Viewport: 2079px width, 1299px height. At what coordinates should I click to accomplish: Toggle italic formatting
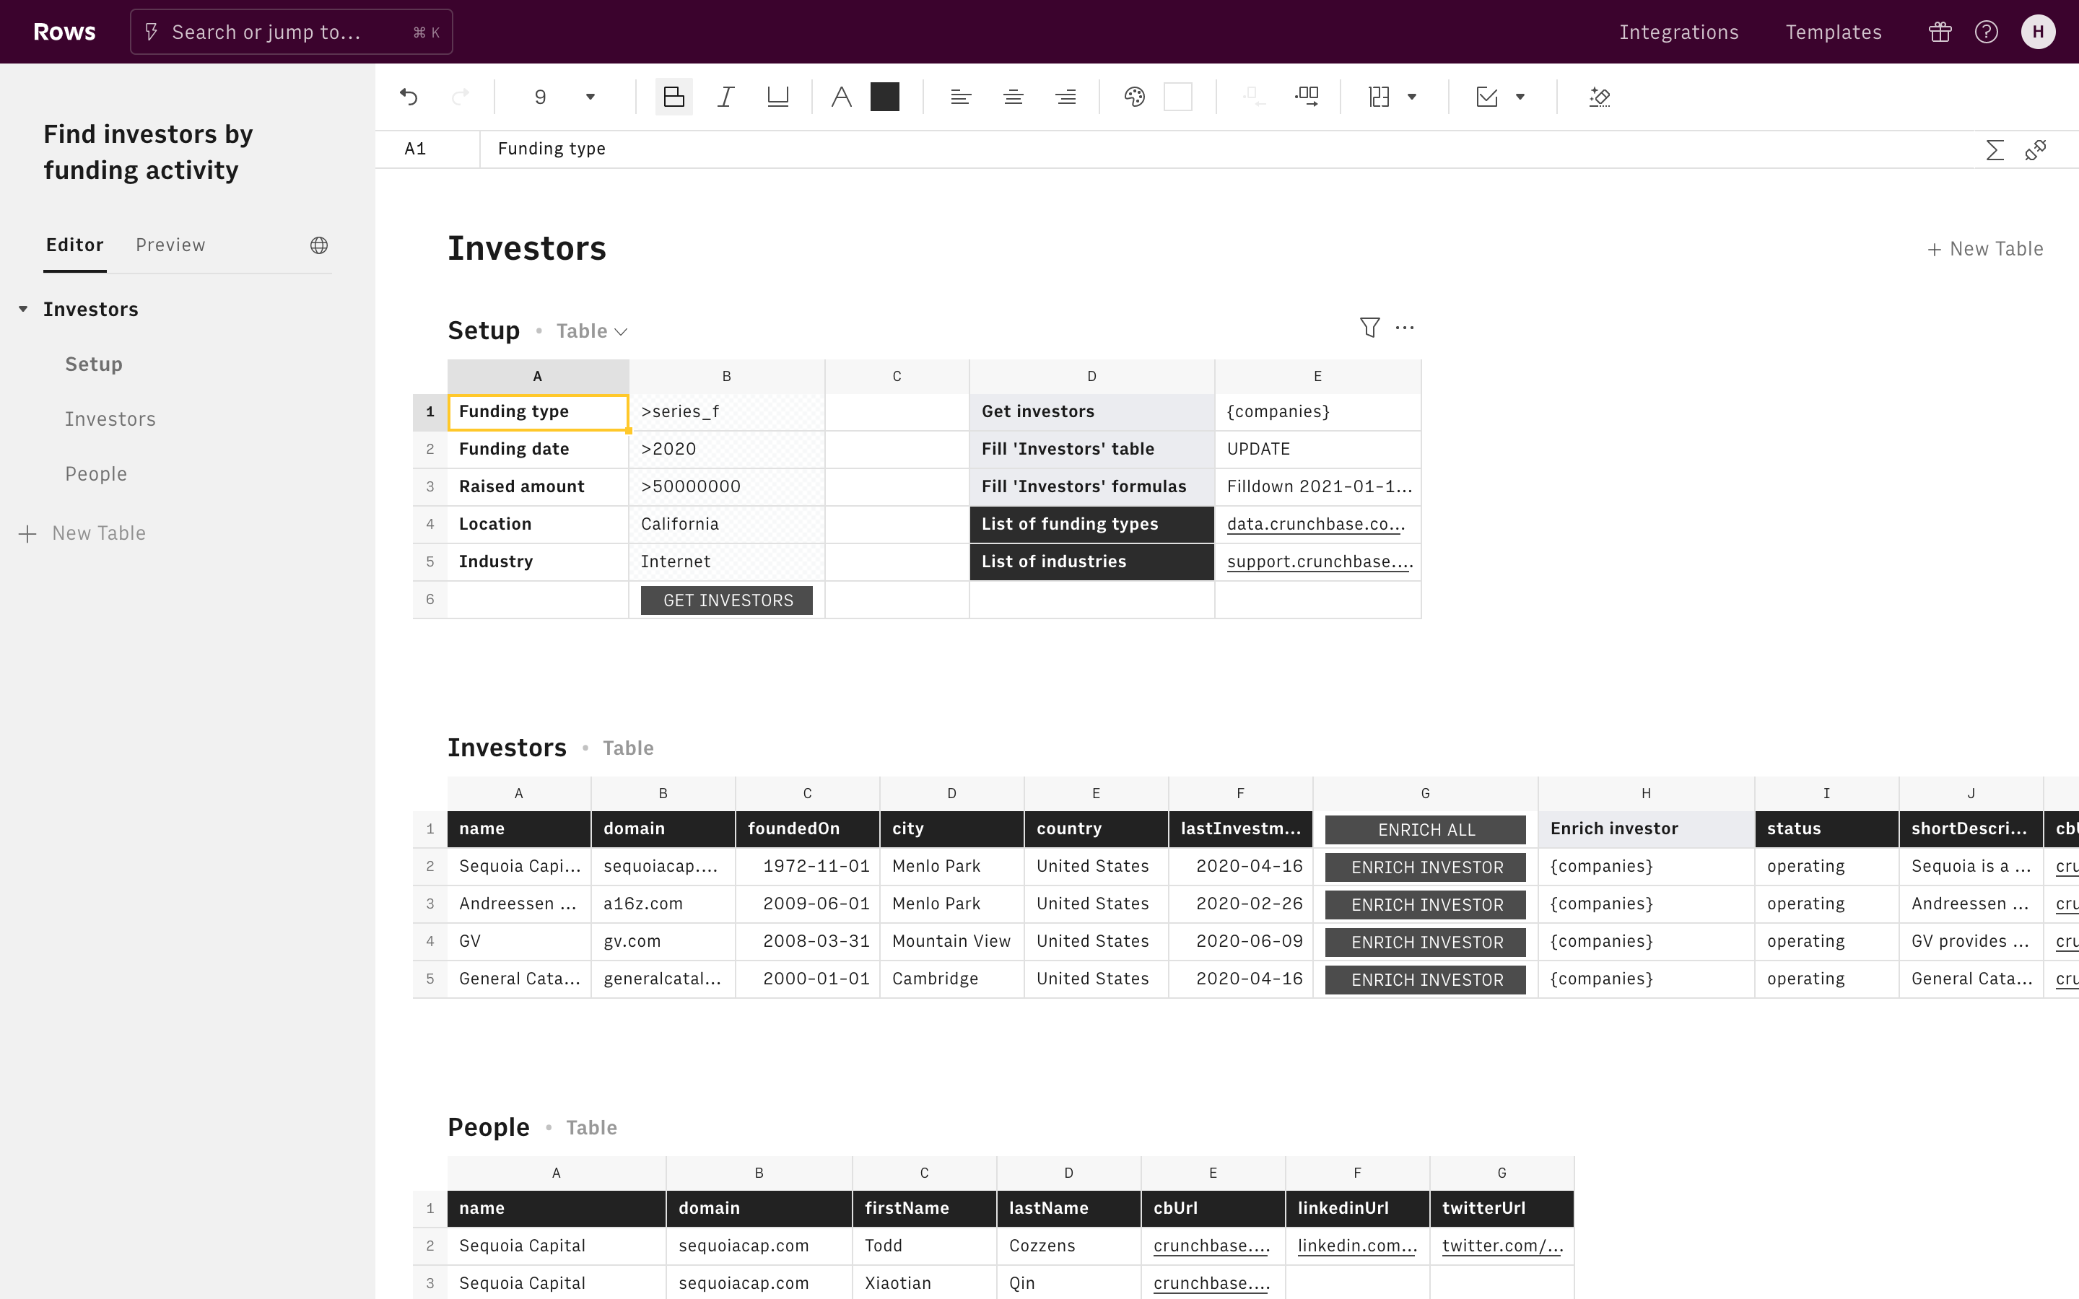pos(726,97)
